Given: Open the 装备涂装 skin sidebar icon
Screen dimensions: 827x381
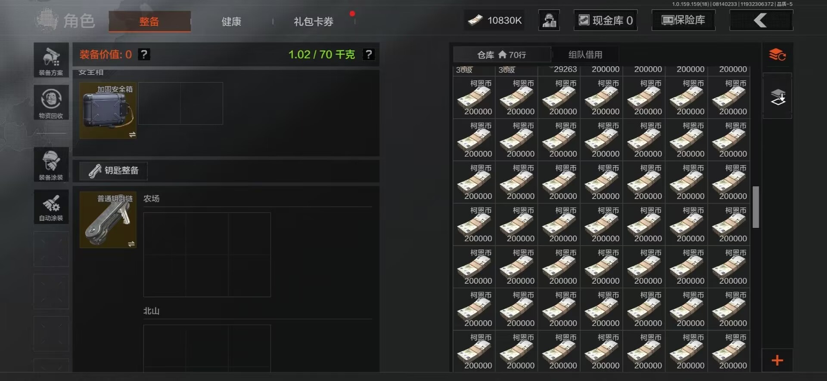Looking at the screenshot, I should click(x=51, y=164).
